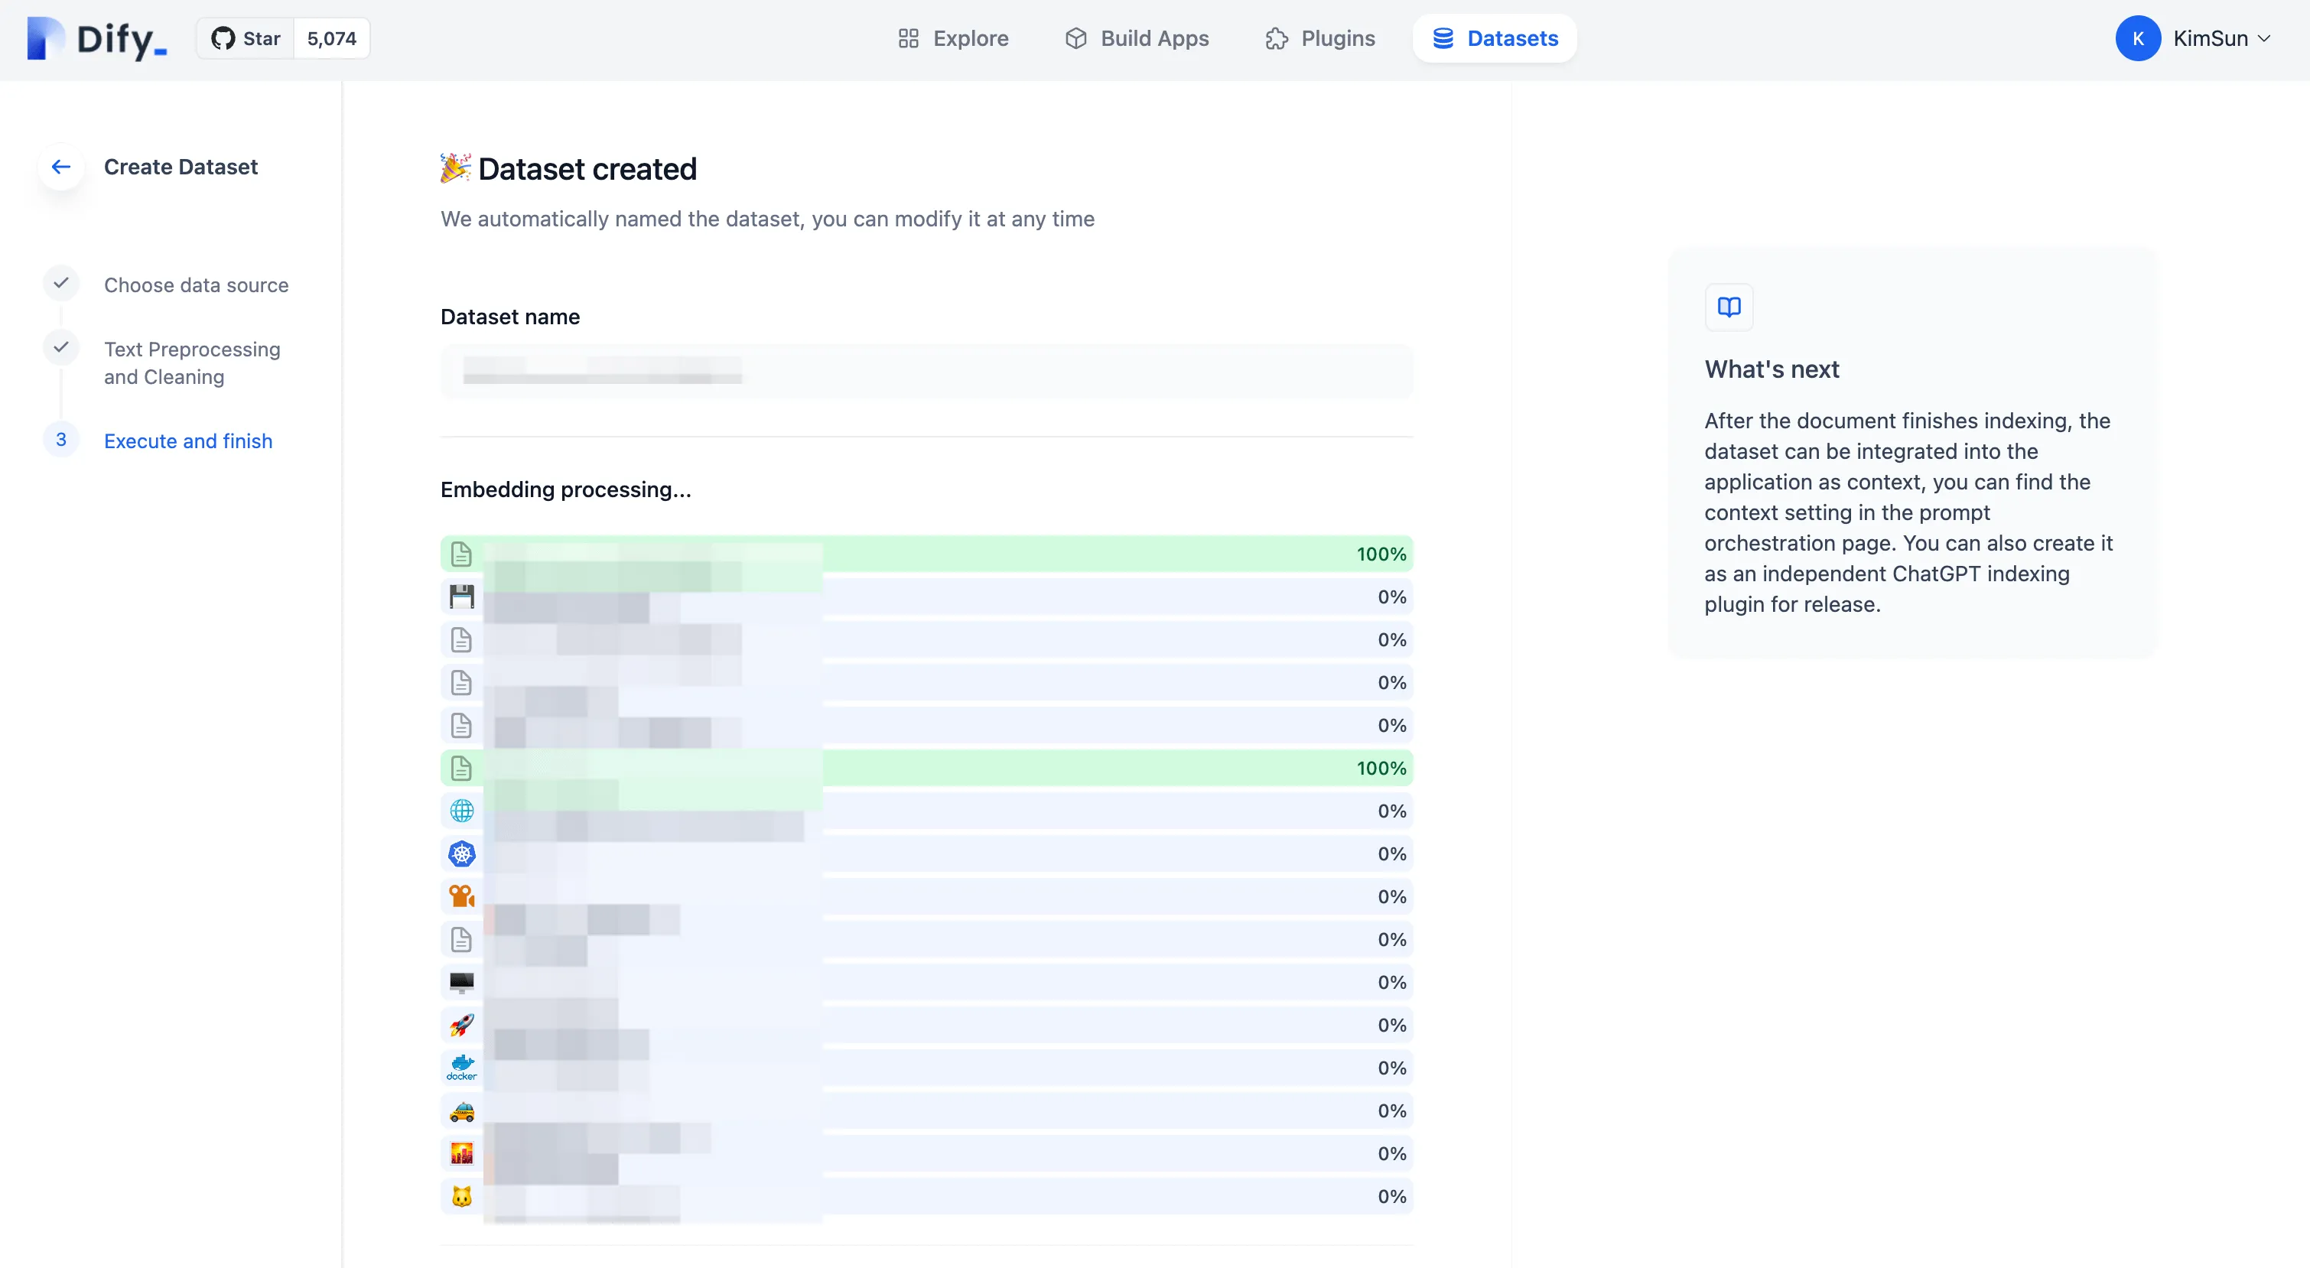Click the book icon above What's next
Screen dimensions: 2310x1268
click(1728, 307)
